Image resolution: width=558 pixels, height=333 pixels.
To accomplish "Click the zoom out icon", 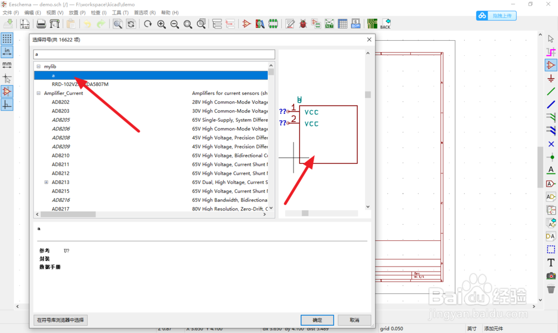I will coord(174,24).
